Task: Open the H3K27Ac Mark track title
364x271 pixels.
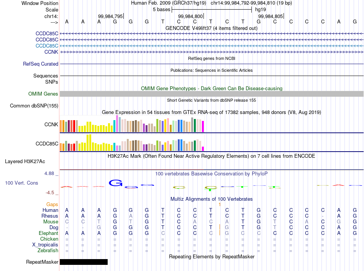Action: pyautogui.click(x=212, y=156)
